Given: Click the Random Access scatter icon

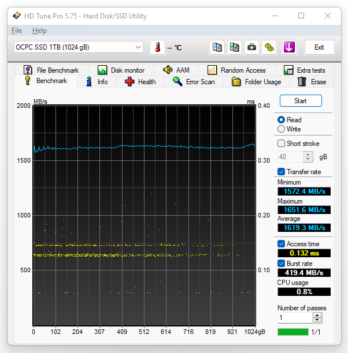Looking at the screenshot, I should (212, 70).
